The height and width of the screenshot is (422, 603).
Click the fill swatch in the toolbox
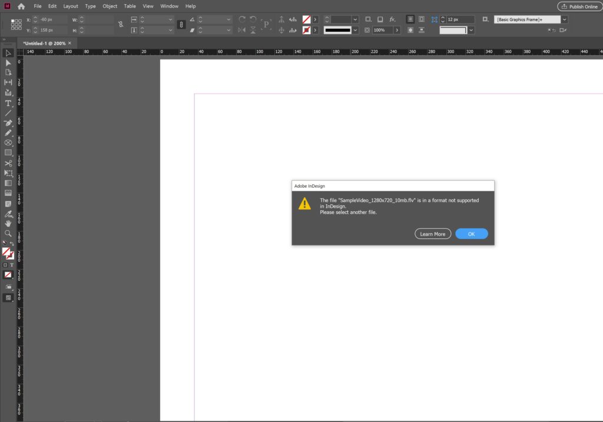6,252
